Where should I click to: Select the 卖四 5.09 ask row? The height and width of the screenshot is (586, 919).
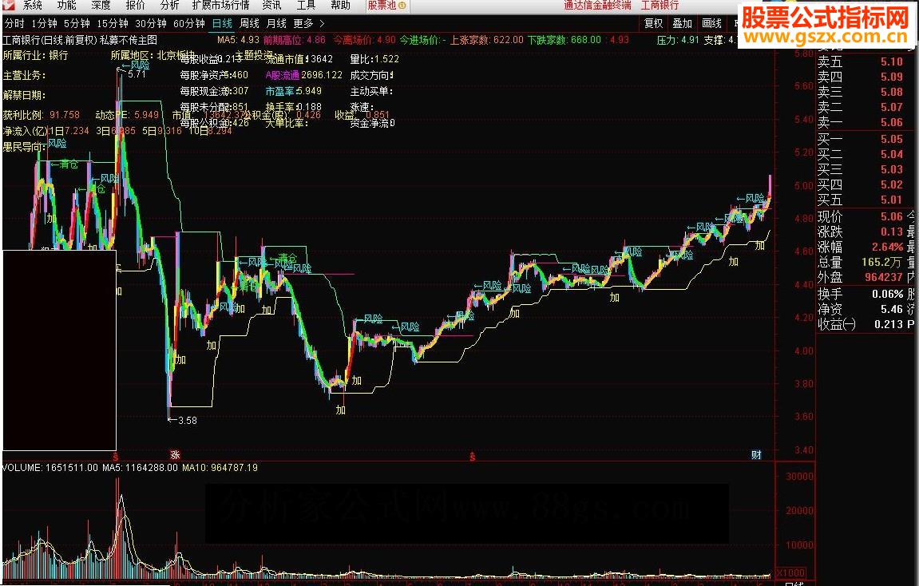tap(861, 77)
